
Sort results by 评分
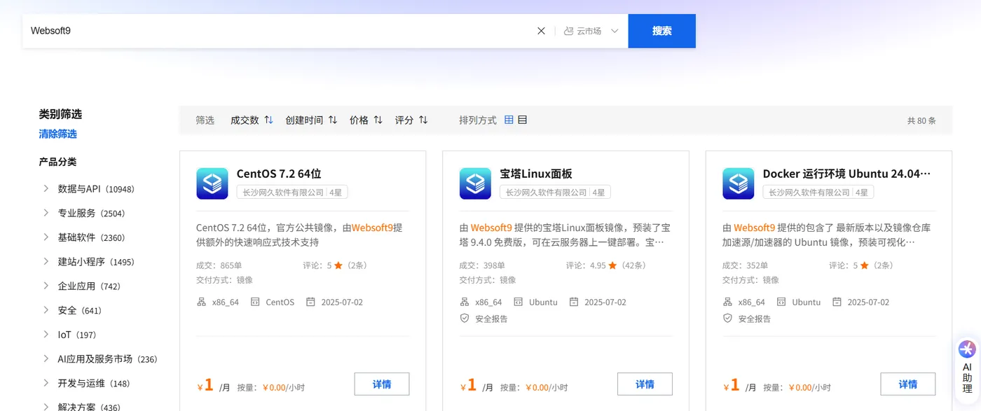(411, 120)
